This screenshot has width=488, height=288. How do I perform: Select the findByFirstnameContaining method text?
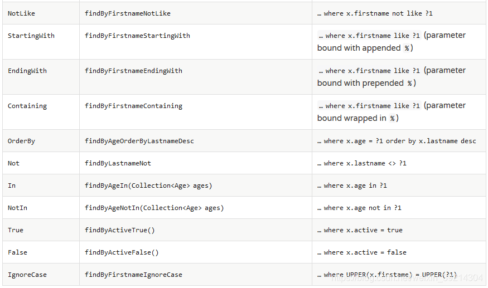click(x=133, y=106)
